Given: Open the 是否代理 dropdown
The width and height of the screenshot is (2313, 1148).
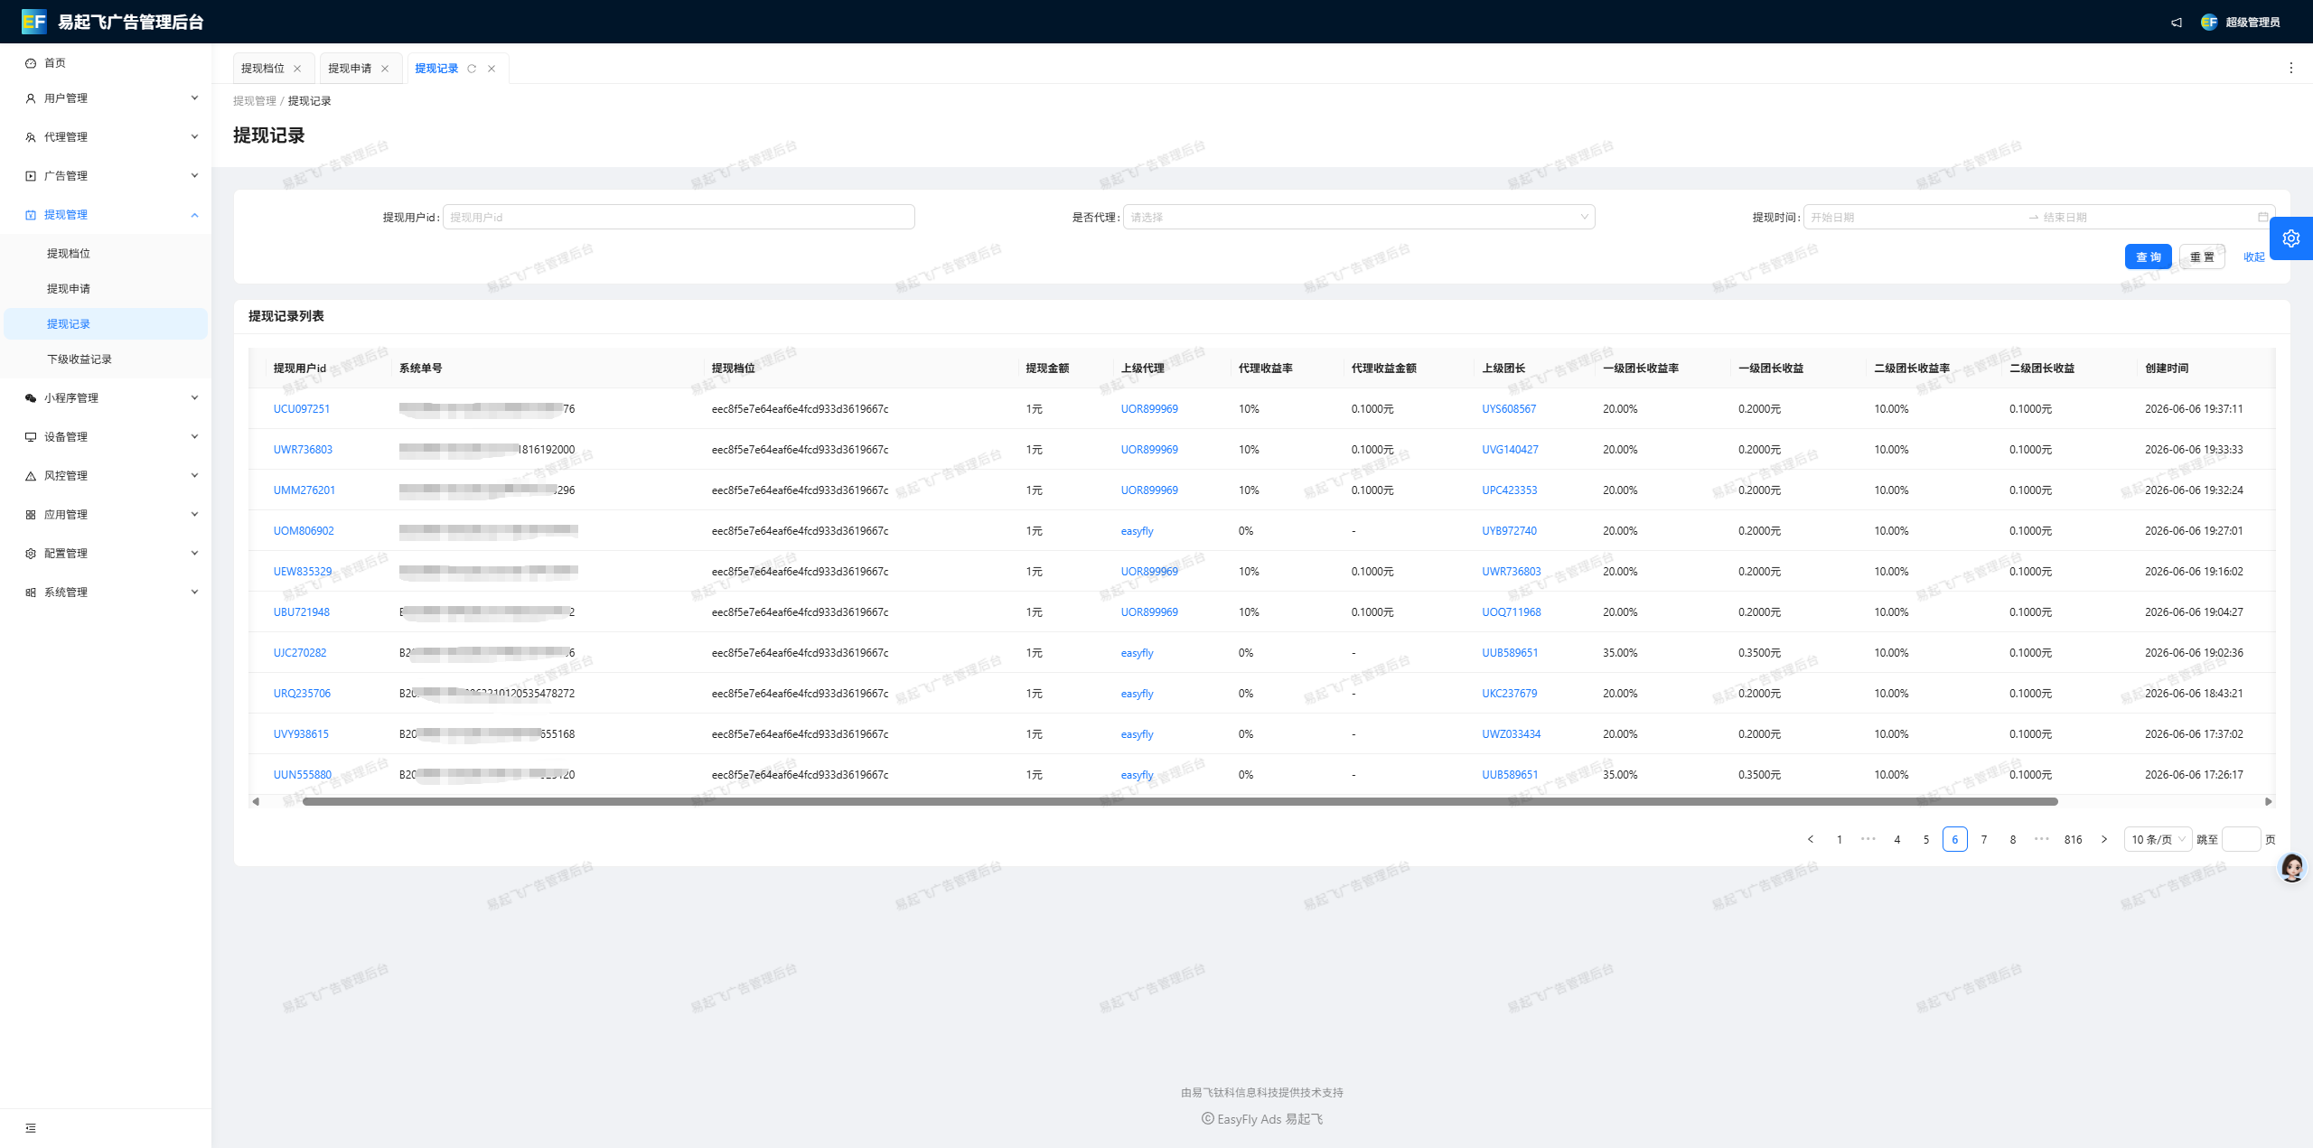Looking at the screenshot, I should (1359, 217).
